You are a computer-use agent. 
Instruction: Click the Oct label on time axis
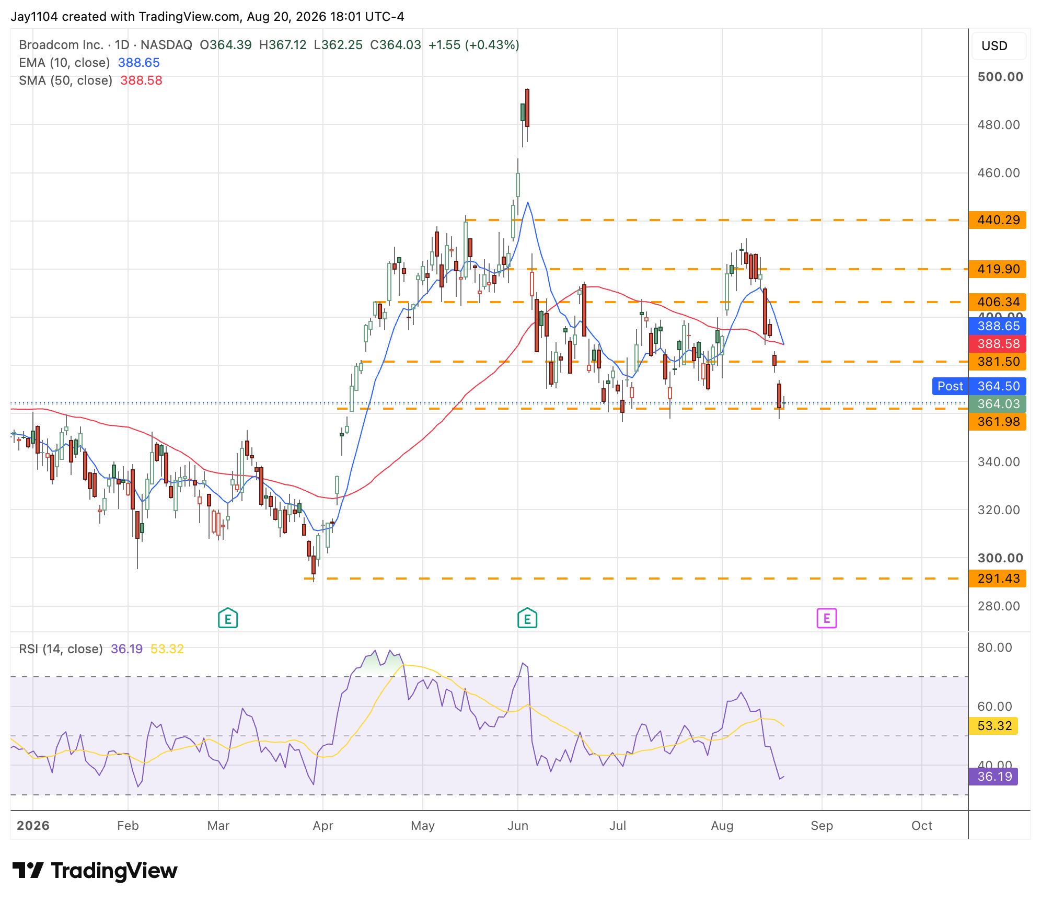922,826
